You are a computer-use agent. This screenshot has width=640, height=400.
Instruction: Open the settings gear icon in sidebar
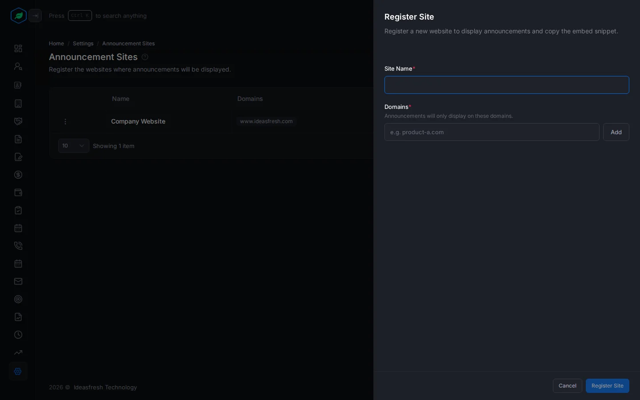tap(18, 371)
